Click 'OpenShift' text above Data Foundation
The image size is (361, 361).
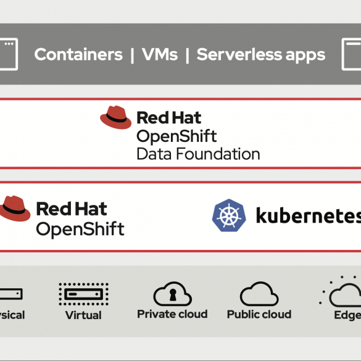pyautogui.click(x=176, y=136)
